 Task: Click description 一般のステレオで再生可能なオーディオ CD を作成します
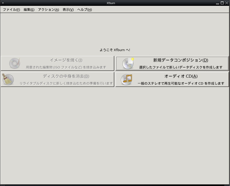[181, 83]
